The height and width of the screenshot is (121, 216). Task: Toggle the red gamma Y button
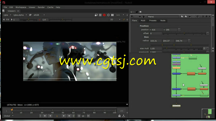pos(39,20)
